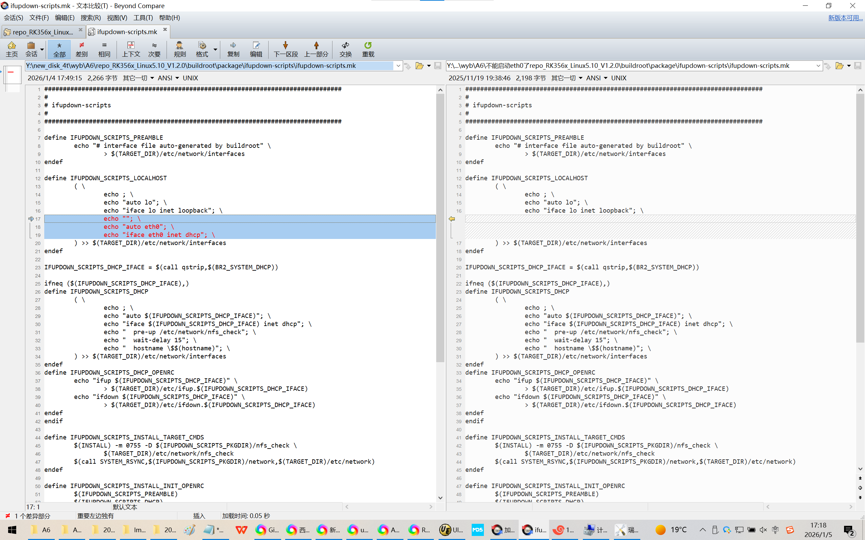Click the new version available link
This screenshot has width=865, height=540.
pyautogui.click(x=845, y=18)
